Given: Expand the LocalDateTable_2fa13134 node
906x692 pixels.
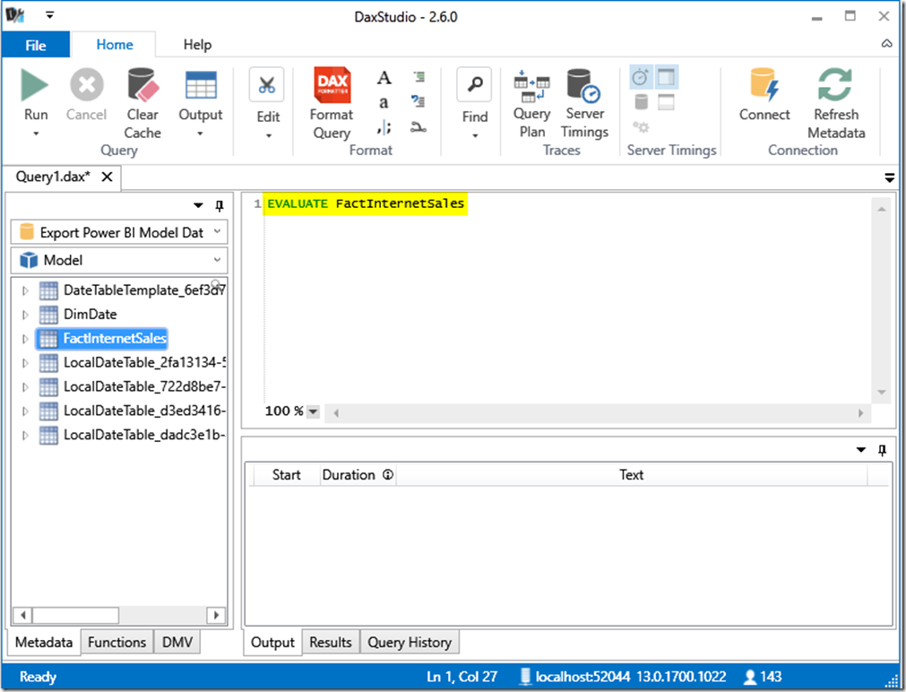Looking at the screenshot, I should (x=25, y=363).
